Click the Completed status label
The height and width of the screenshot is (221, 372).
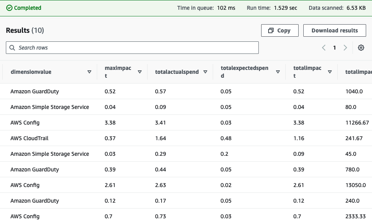coord(28,8)
